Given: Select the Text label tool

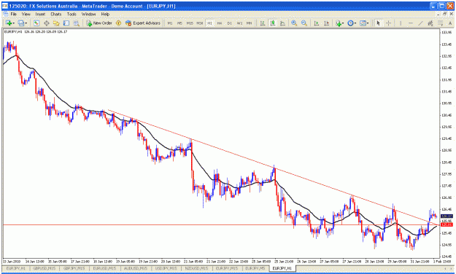Looking at the screenshot, I should tap(450, 23).
